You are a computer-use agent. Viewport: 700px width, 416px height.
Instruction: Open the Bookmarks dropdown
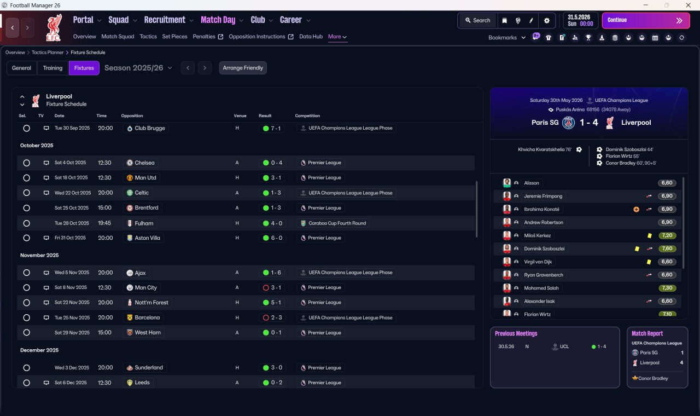(507, 38)
